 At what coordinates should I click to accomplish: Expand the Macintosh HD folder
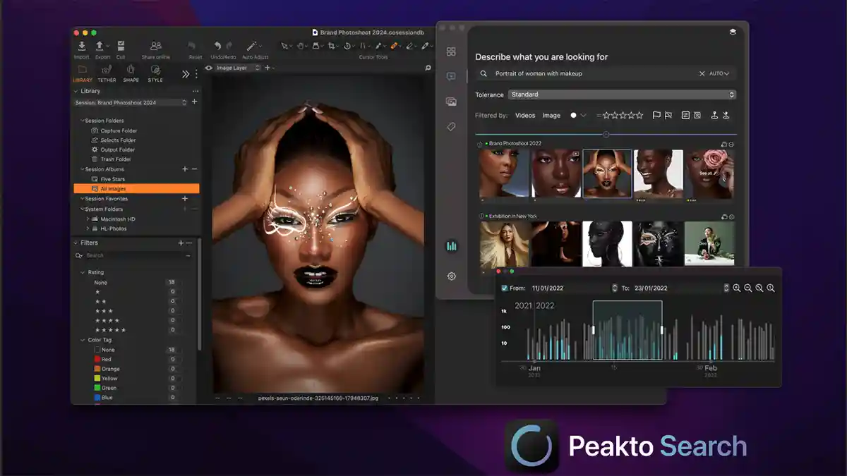[x=88, y=219]
